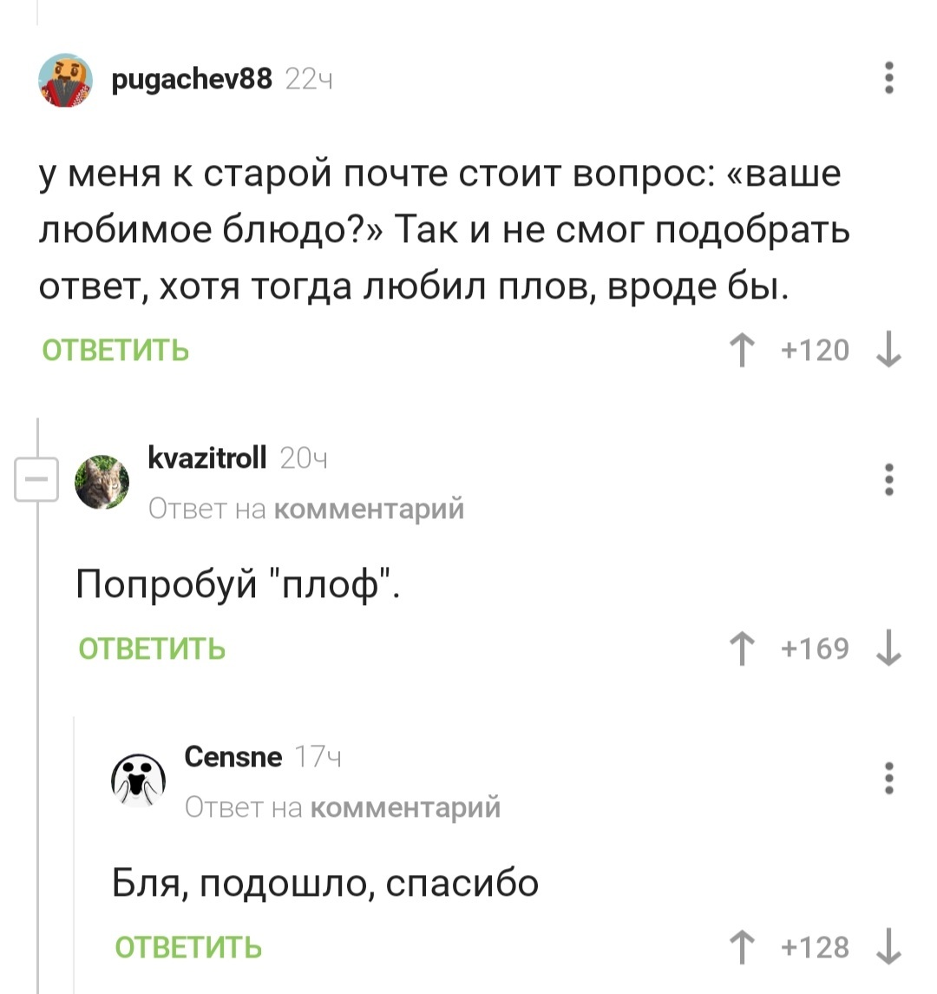
Task: Open kvazitroll username profile link
Action: point(207,457)
